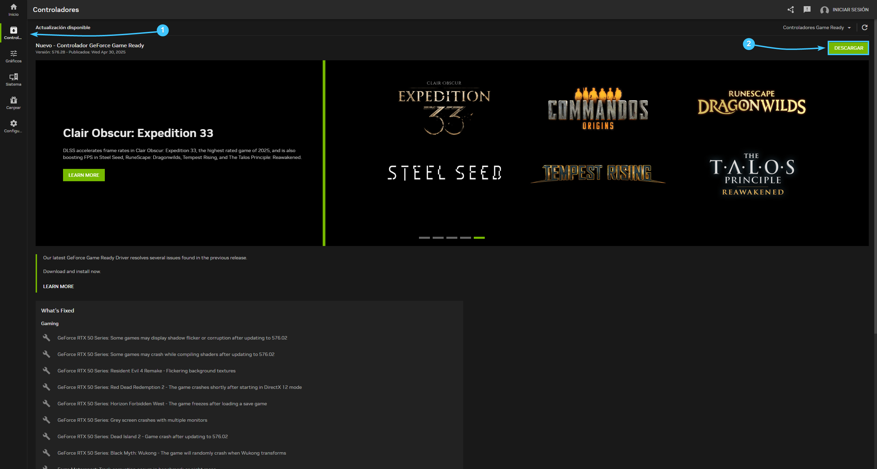This screenshot has width=877, height=469.
Task: Click wrench icon beside Dead Island 2 fix
Action: tap(46, 436)
